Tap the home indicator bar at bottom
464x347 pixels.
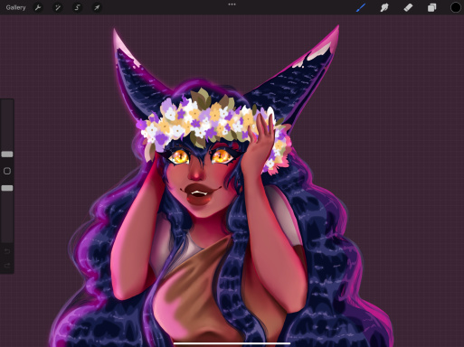point(232,343)
